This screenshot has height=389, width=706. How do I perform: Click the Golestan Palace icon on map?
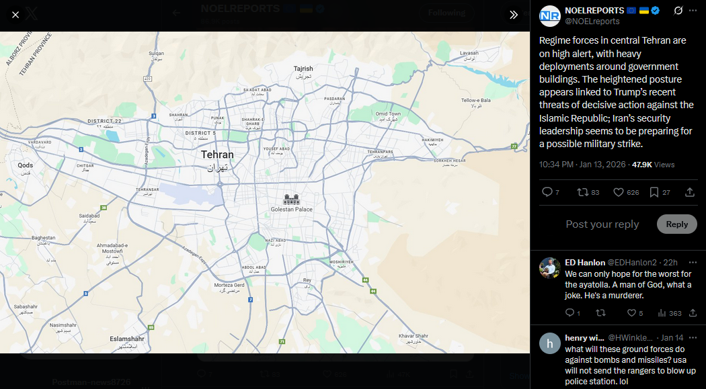(291, 200)
